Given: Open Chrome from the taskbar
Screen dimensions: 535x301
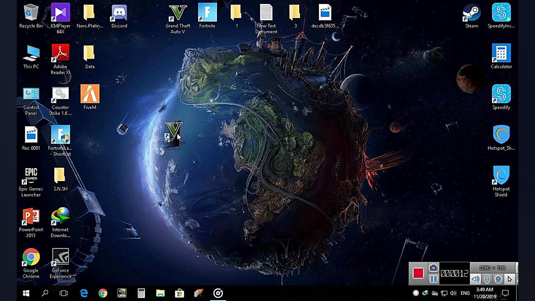Looking at the screenshot, I should (103, 293).
